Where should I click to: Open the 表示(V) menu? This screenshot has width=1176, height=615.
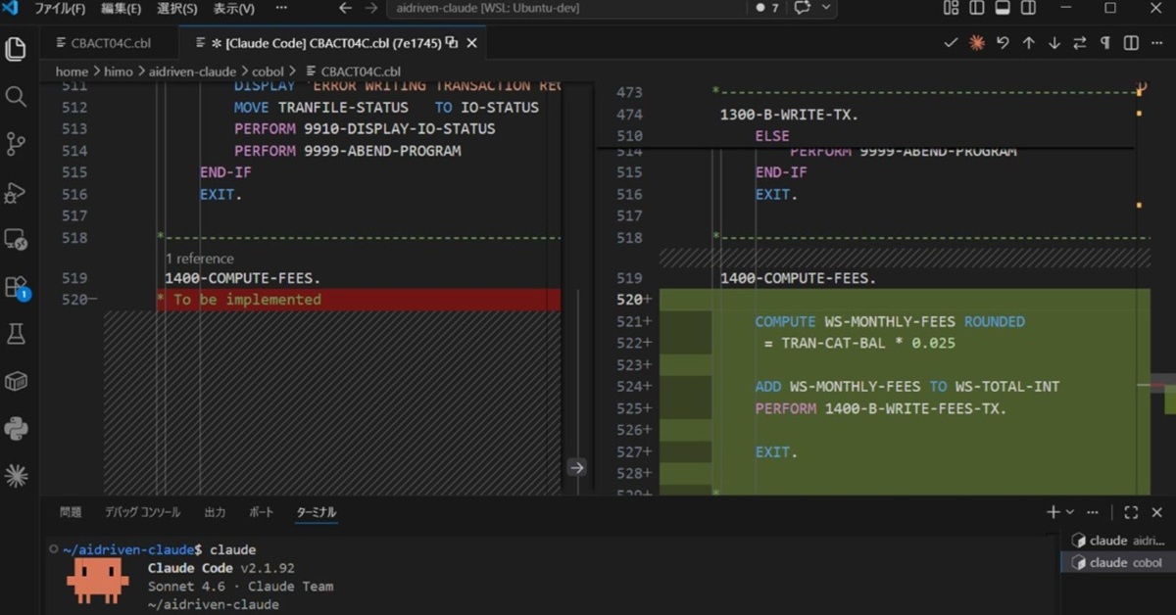tap(233, 8)
